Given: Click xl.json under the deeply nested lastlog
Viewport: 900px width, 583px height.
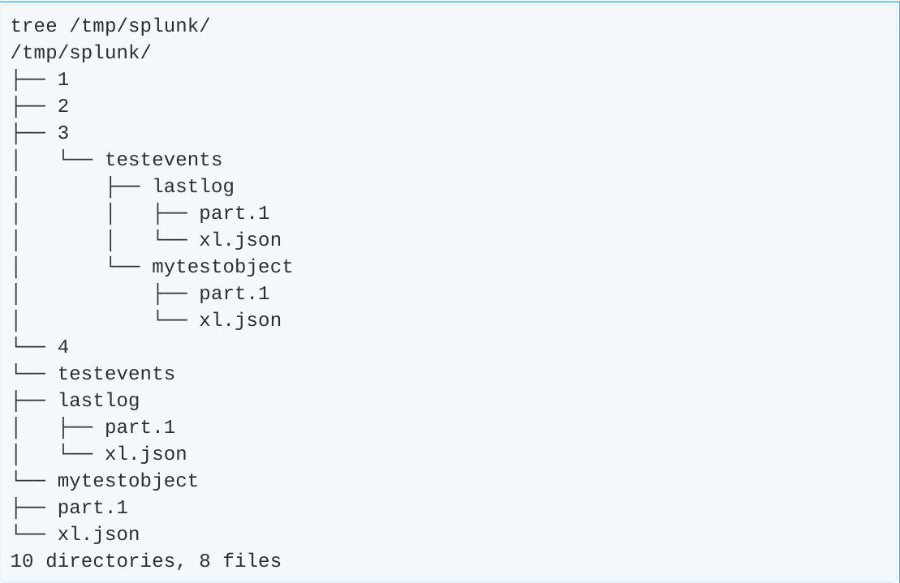Looking at the screenshot, I should (x=239, y=240).
